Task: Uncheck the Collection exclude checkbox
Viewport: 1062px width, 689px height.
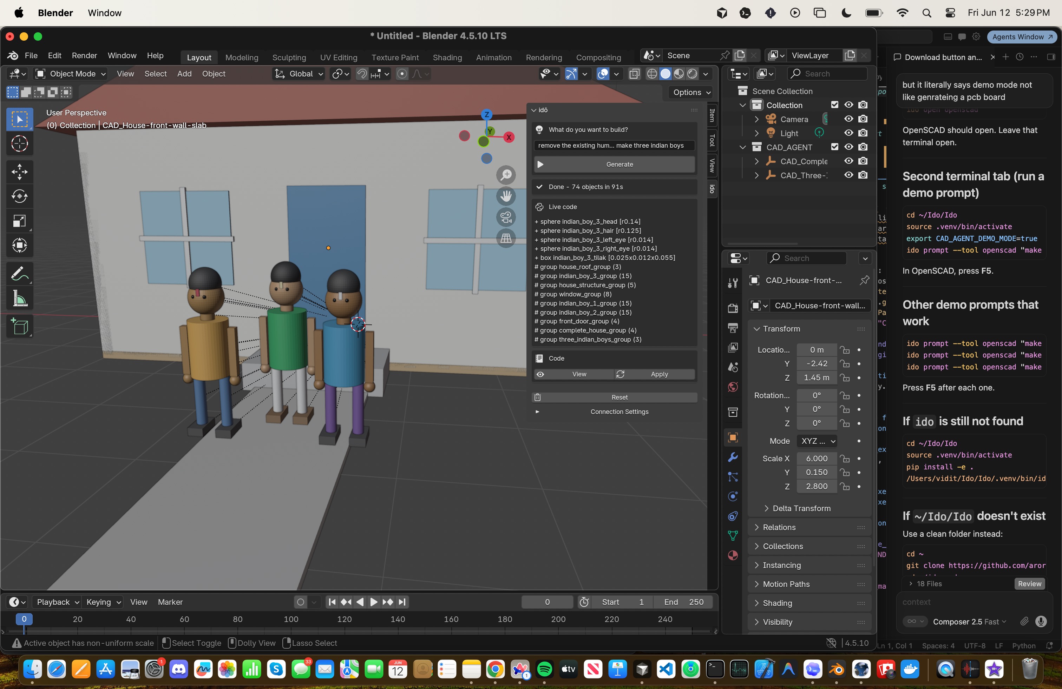Action: point(834,105)
